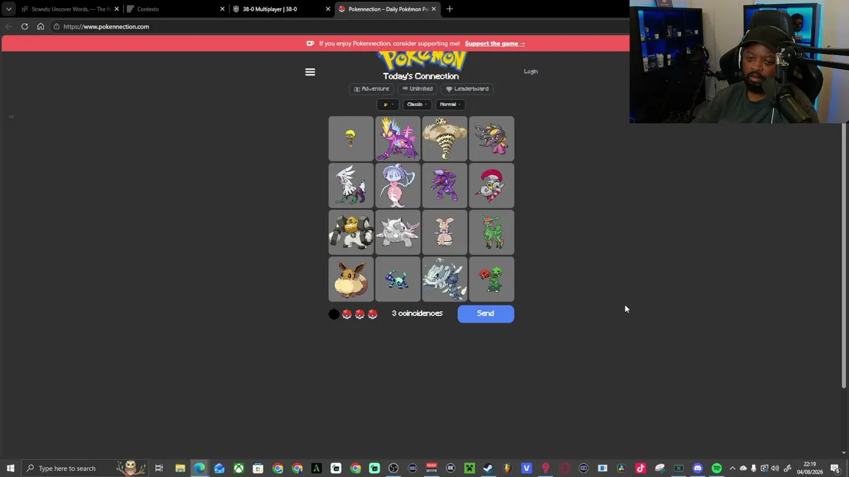Open the language selector dropdown
Image resolution: width=849 pixels, height=477 pixels.
[387, 104]
